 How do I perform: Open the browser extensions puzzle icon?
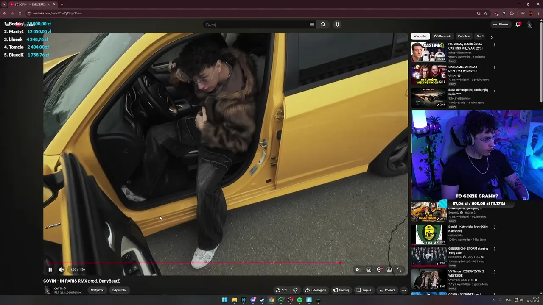pyautogui.click(x=512, y=13)
